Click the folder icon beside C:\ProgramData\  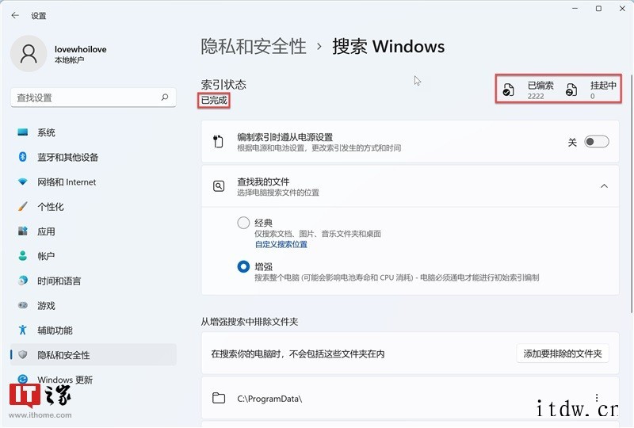coord(219,398)
